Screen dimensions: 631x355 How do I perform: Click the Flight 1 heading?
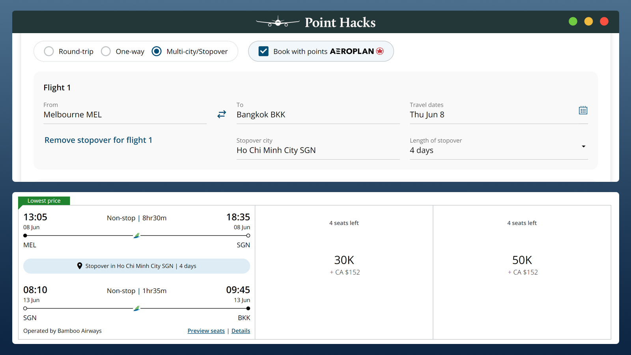coord(57,88)
